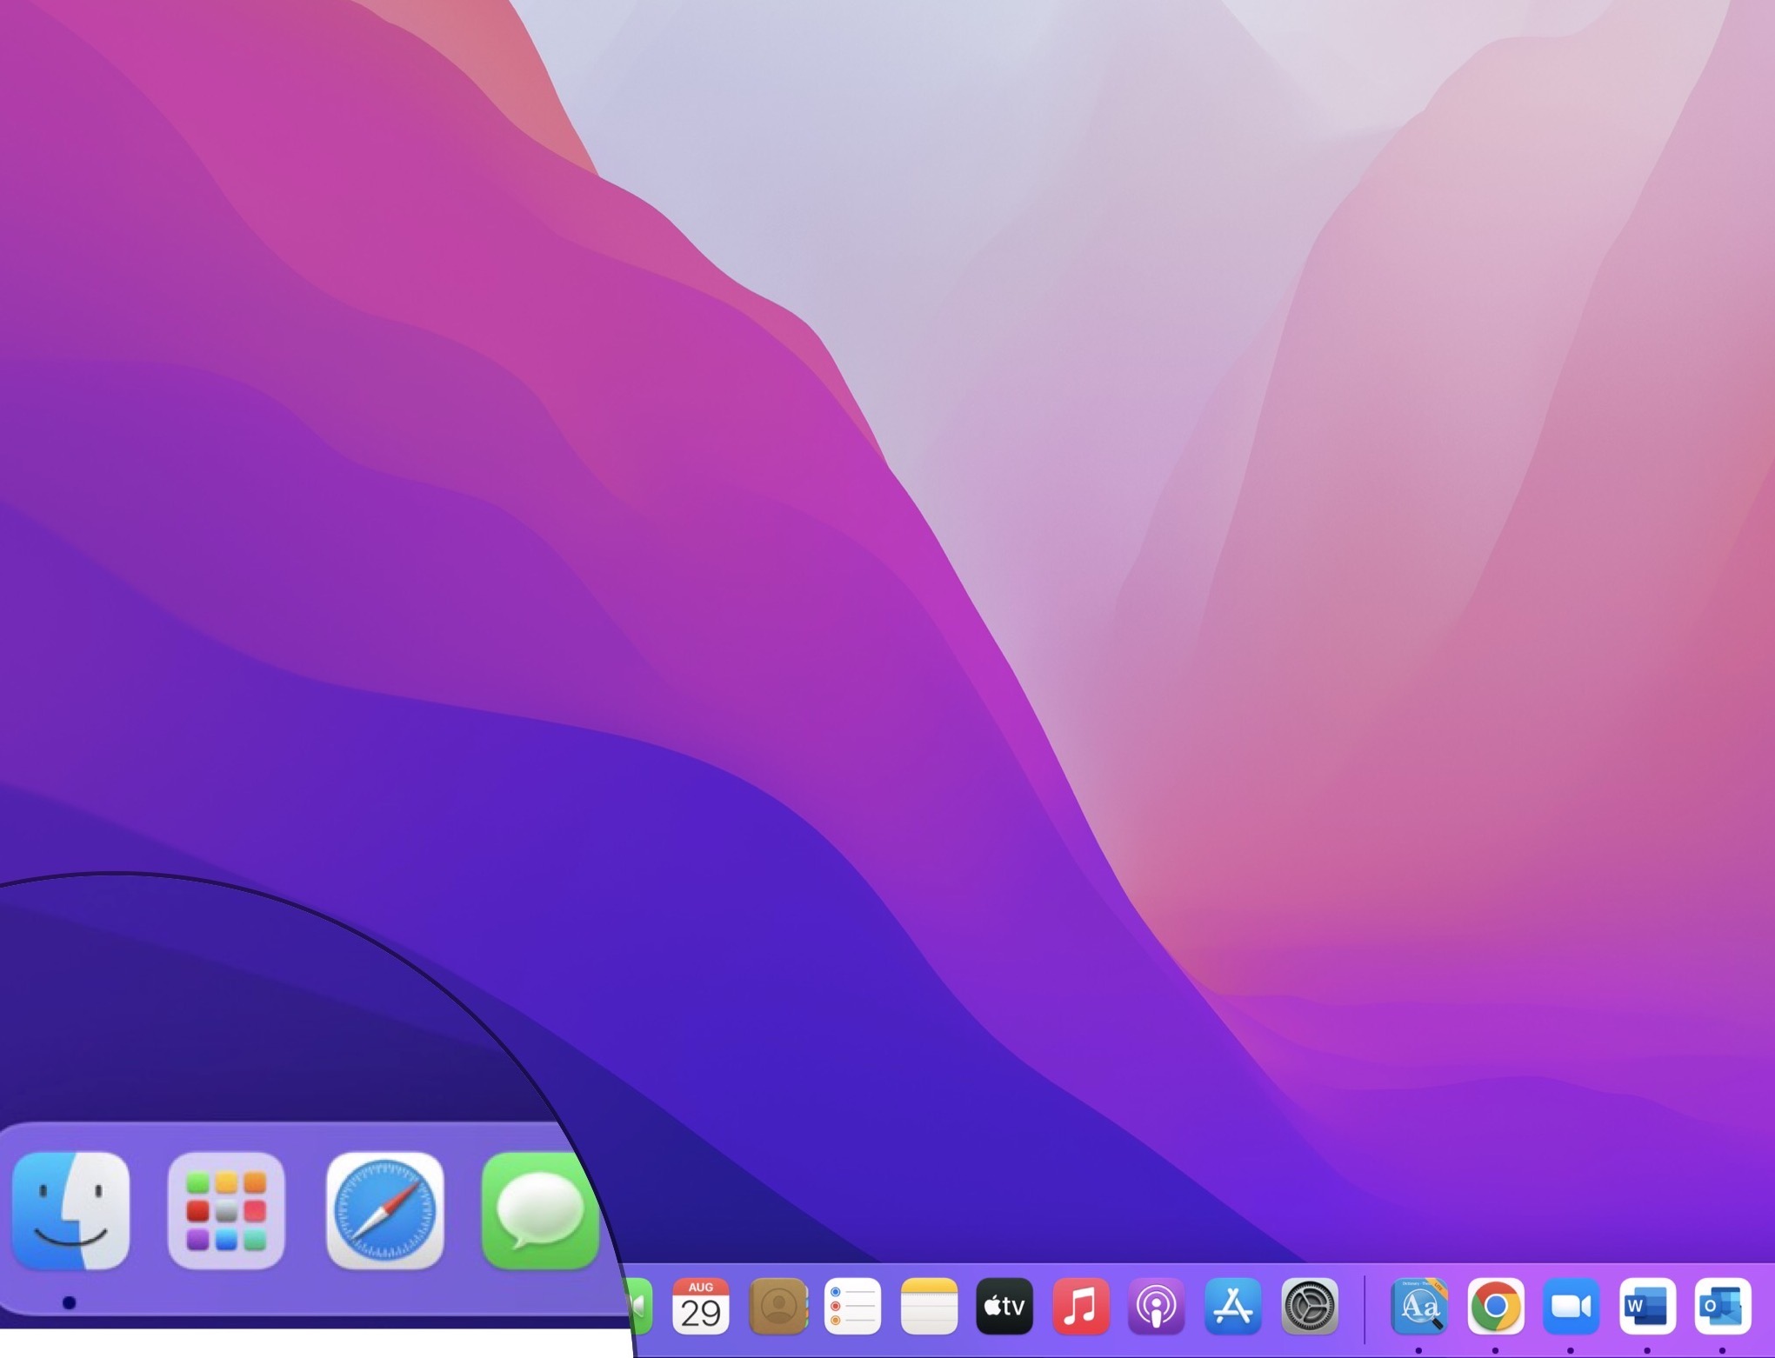Switch to Microsoft Word in dock

click(1647, 1306)
